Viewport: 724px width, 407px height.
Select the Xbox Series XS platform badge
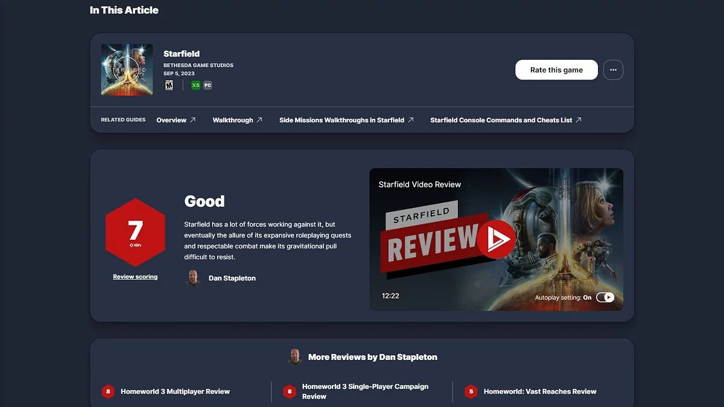click(195, 86)
